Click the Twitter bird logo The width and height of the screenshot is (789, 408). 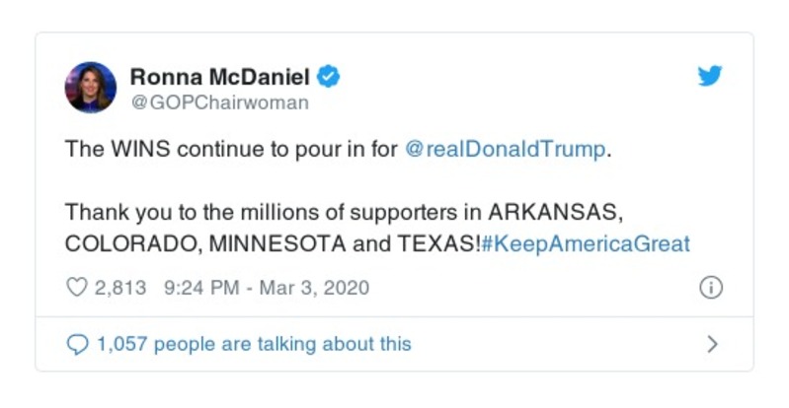pos(710,77)
